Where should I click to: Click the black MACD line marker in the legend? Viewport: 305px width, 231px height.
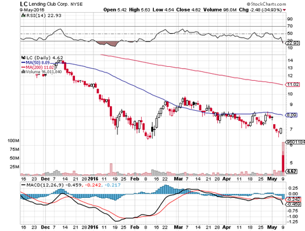pyautogui.click(x=23, y=185)
